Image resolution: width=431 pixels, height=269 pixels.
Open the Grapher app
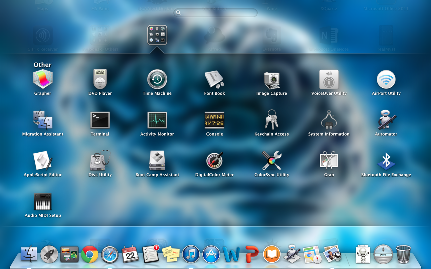43,79
